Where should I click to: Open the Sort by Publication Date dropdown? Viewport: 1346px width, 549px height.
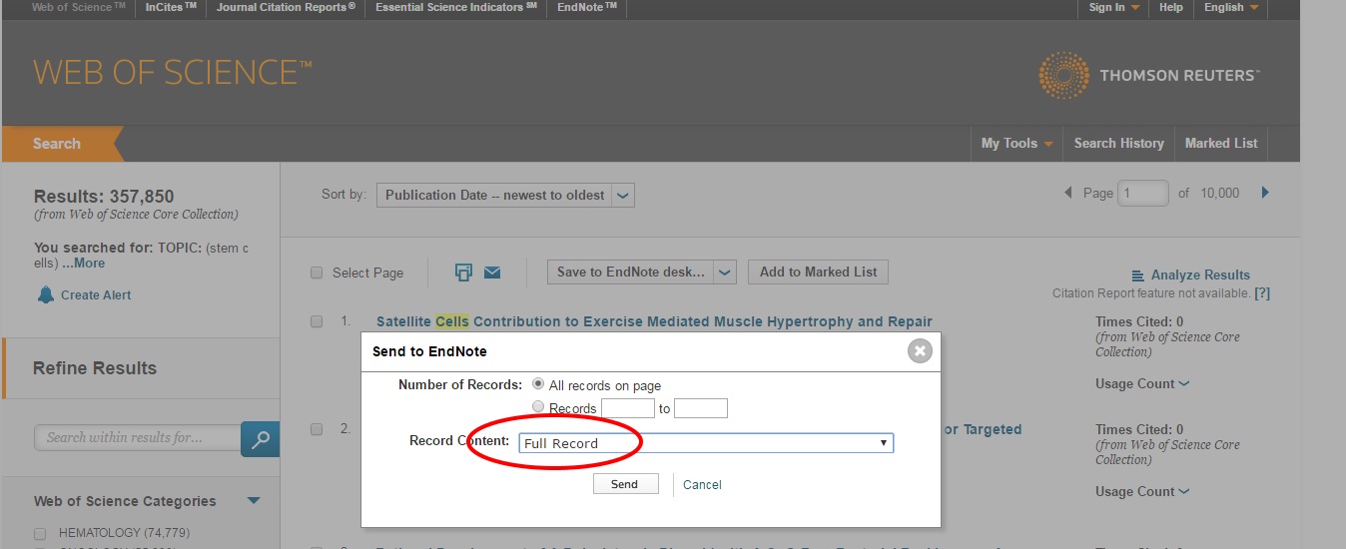(505, 196)
